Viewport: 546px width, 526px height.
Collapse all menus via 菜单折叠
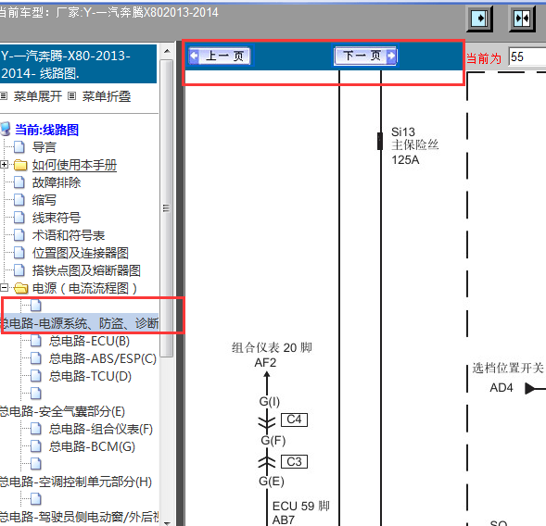107,96
